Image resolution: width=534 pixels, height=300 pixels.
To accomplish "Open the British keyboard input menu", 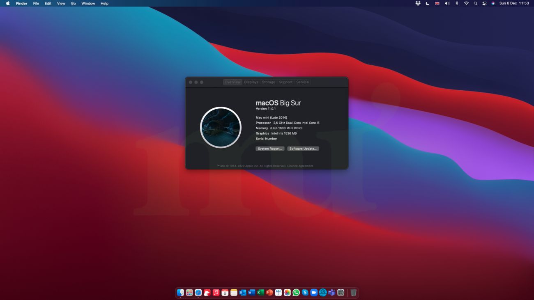I will click(437, 3).
